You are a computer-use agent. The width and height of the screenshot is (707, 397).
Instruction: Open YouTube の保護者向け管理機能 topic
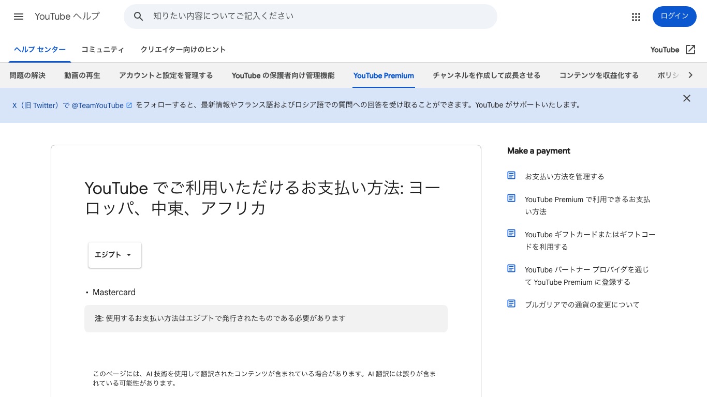pos(283,75)
